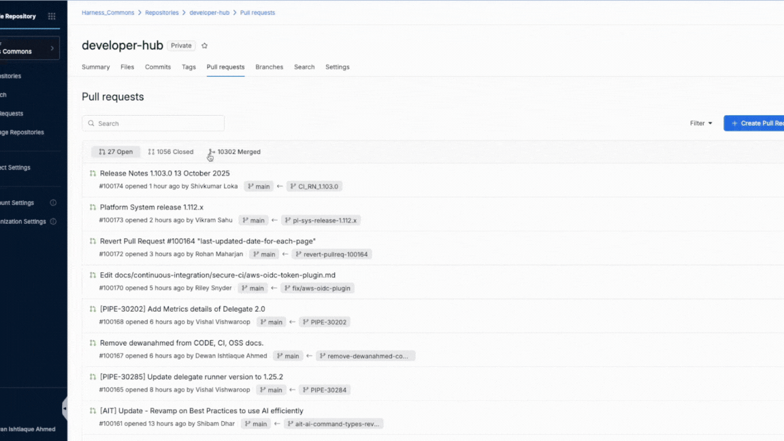Go to Repositories breadcrumb
This screenshot has width=784, height=441.
(x=161, y=13)
